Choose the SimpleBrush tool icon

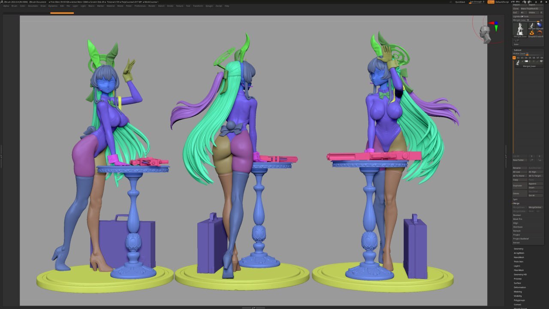[x=531, y=33]
